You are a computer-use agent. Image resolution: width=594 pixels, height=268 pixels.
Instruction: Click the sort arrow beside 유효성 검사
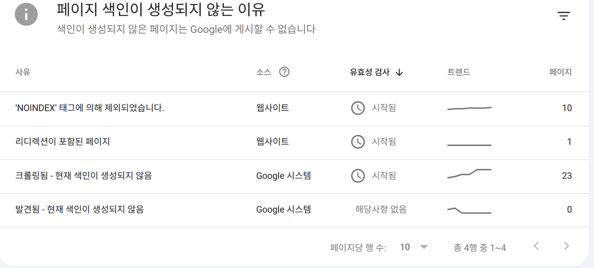(399, 72)
